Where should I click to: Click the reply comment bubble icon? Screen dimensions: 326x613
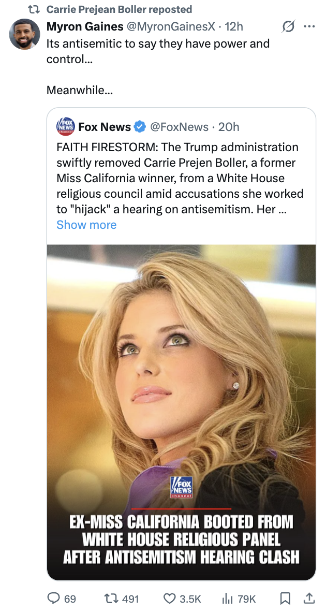click(x=53, y=598)
